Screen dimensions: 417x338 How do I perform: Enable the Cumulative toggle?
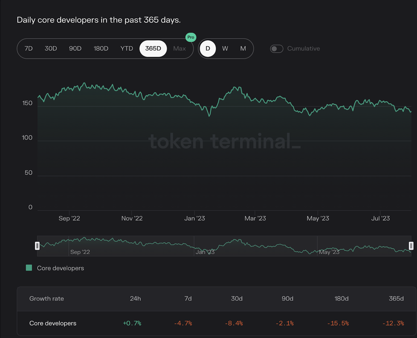277,49
